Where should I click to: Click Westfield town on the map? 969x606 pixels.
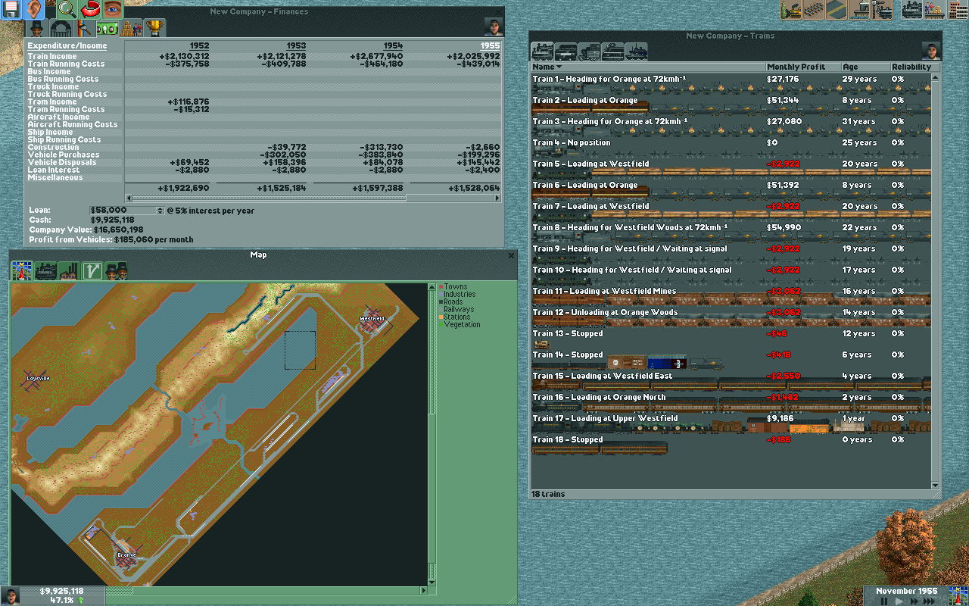(x=372, y=319)
